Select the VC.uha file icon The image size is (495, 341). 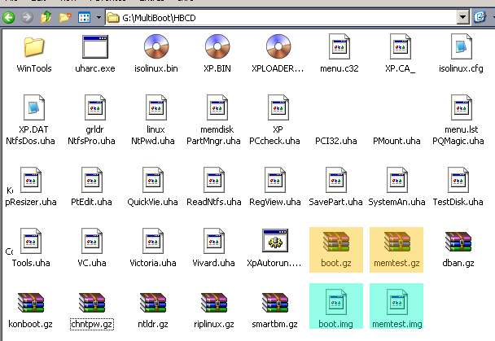tap(91, 241)
